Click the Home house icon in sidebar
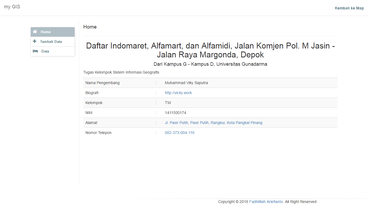 (x=35, y=32)
